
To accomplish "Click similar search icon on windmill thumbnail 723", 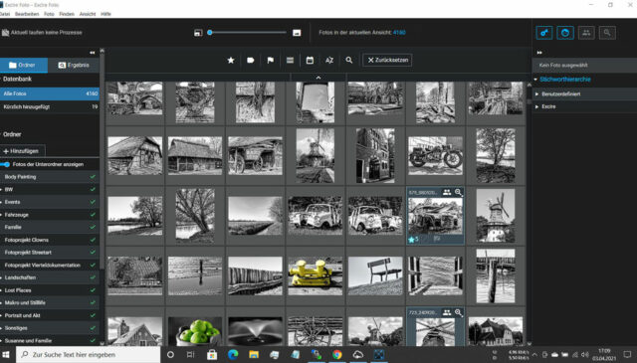I will click(x=458, y=312).
